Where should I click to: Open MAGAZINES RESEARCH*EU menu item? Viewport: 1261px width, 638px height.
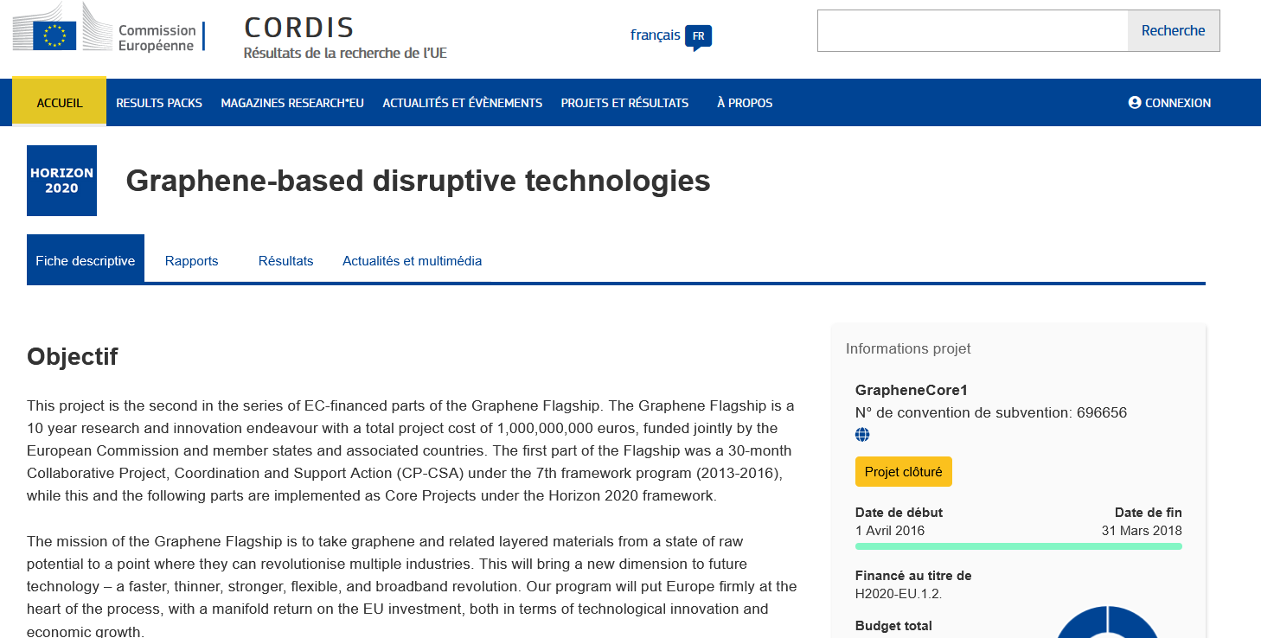tap(292, 103)
